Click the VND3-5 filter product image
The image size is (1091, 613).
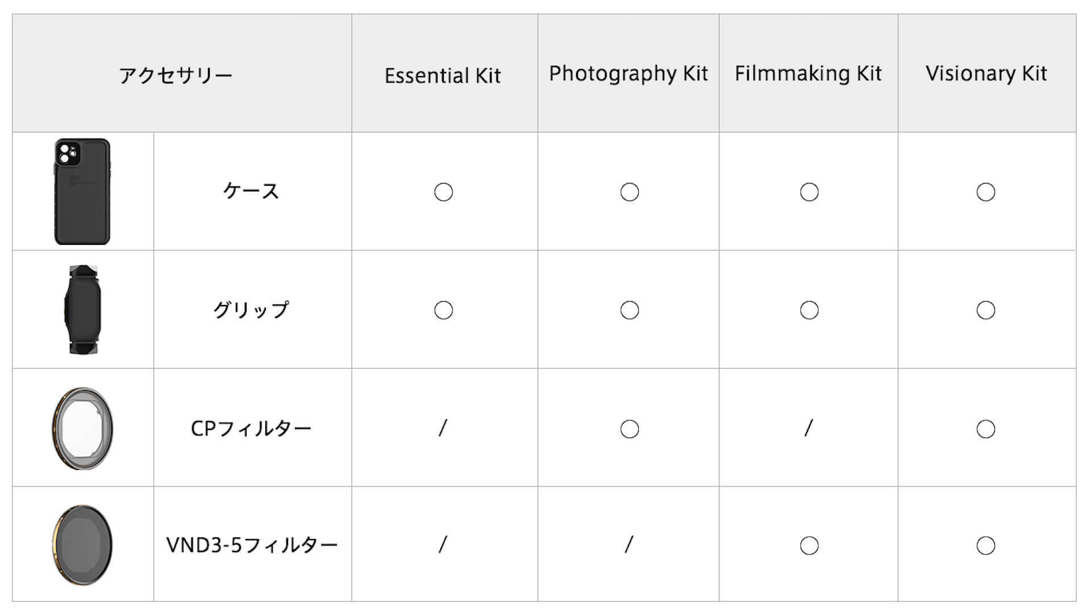point(83,545)
